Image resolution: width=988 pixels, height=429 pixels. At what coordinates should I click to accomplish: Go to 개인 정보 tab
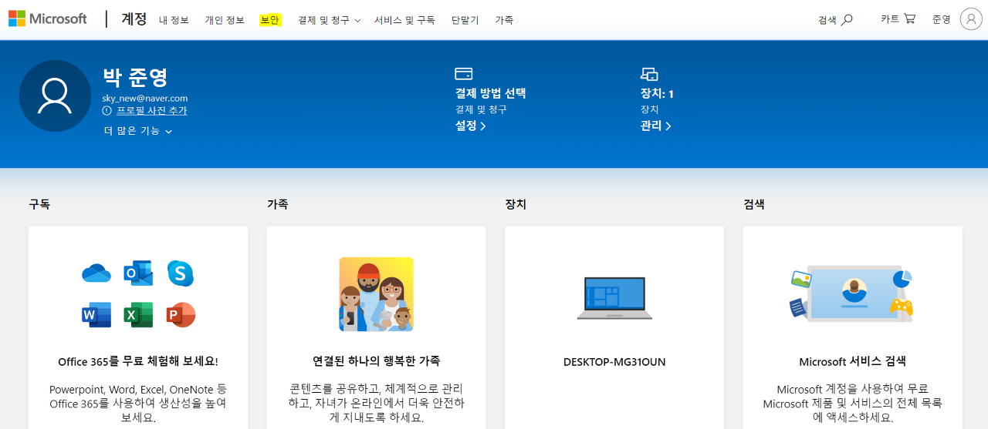[225, 21]
